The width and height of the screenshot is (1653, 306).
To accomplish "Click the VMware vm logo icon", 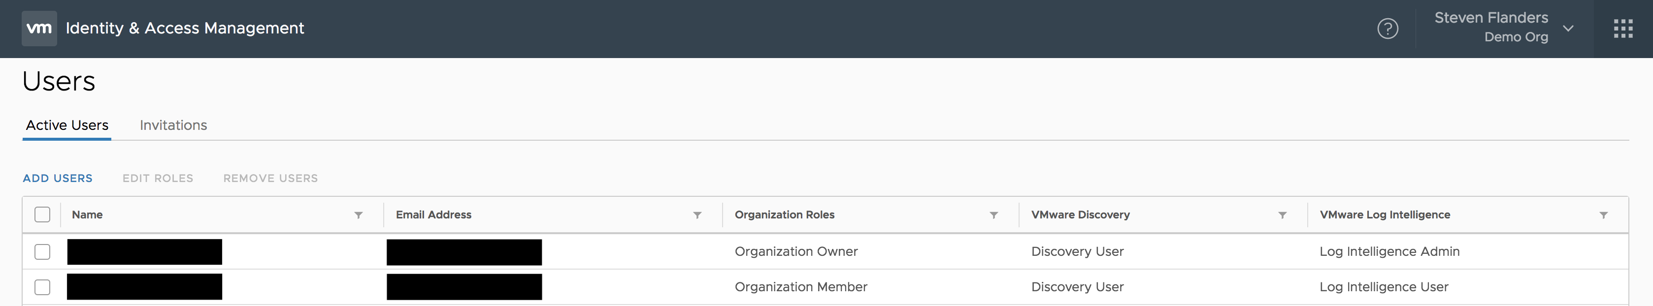I will pos(39,28).
